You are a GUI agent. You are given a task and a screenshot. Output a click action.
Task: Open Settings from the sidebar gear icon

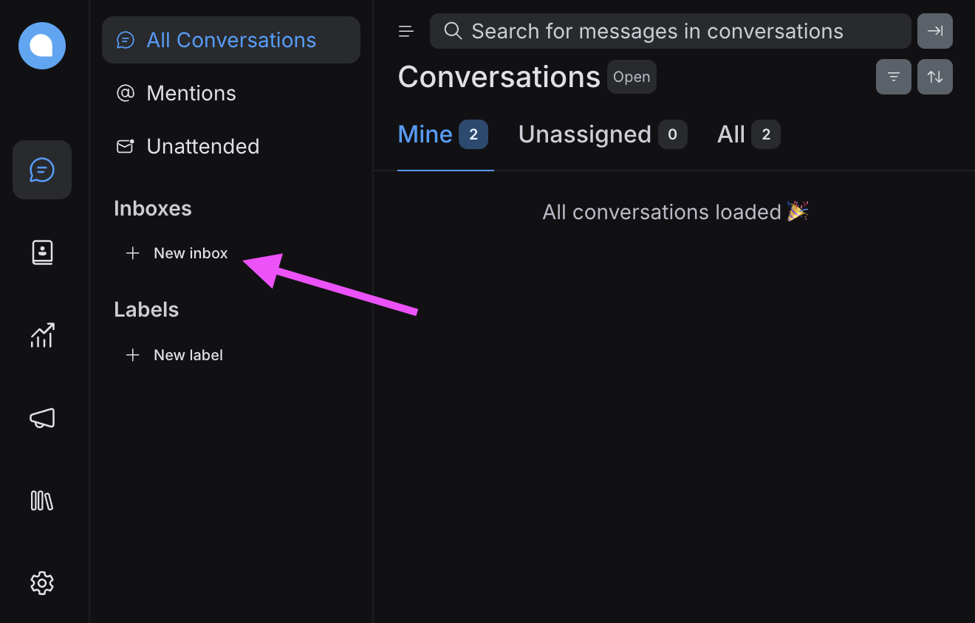(42, 583)
